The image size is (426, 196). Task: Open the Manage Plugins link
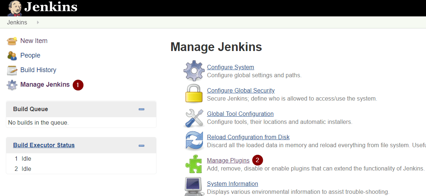pos(228,160)
